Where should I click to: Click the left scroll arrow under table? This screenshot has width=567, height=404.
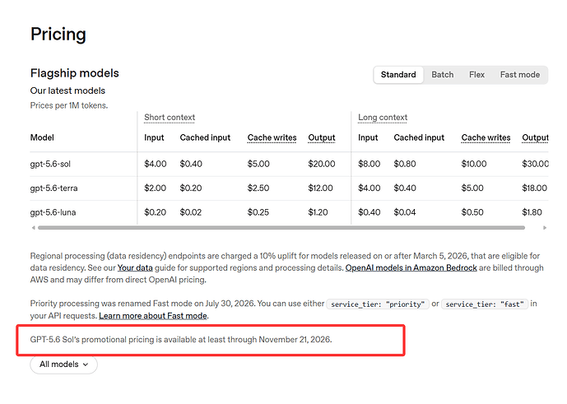[33, 227]
